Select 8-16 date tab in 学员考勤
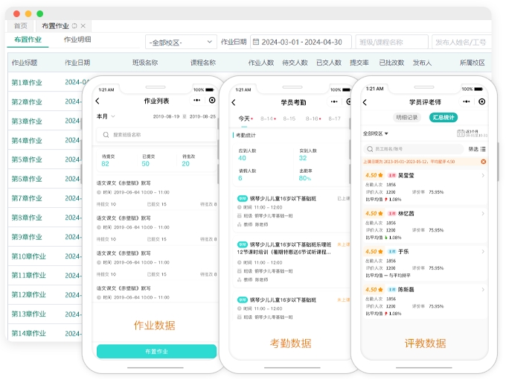Image resolution: width=506 pixels, height=380 pixels. tap(313, 118)
